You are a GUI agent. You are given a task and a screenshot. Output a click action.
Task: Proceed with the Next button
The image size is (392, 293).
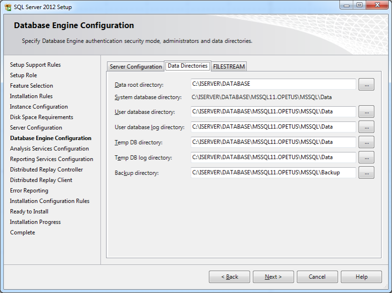click(273, 277)
